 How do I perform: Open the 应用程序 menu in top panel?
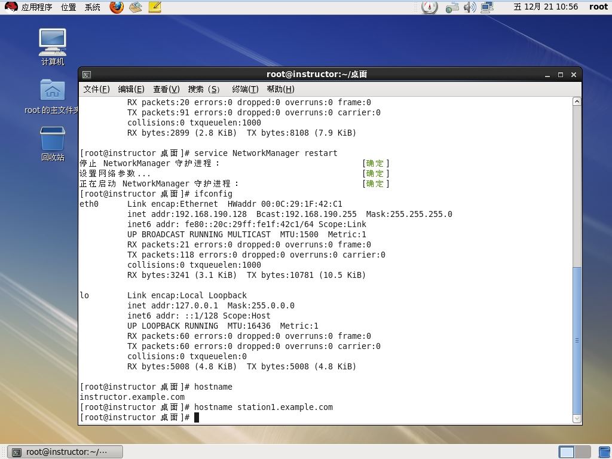coord(36,7)
